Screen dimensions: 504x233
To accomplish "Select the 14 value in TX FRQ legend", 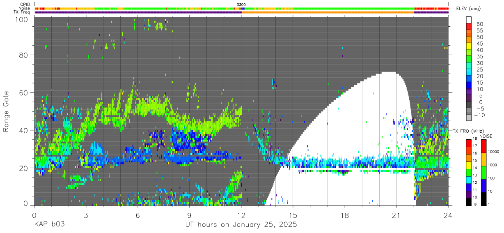I will 474,168.
